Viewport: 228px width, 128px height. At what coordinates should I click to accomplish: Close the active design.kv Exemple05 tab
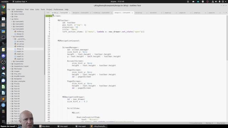132,13
